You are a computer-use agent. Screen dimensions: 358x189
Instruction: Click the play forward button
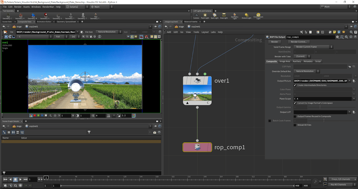click(x=20, y=180)
